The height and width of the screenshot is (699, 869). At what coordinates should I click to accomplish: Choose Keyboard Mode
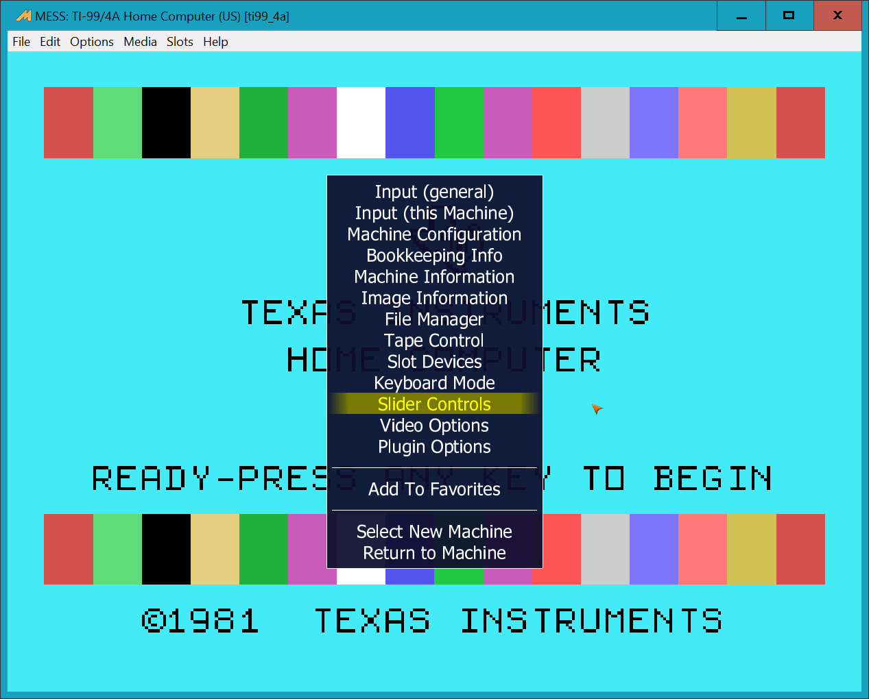[434, 383]
